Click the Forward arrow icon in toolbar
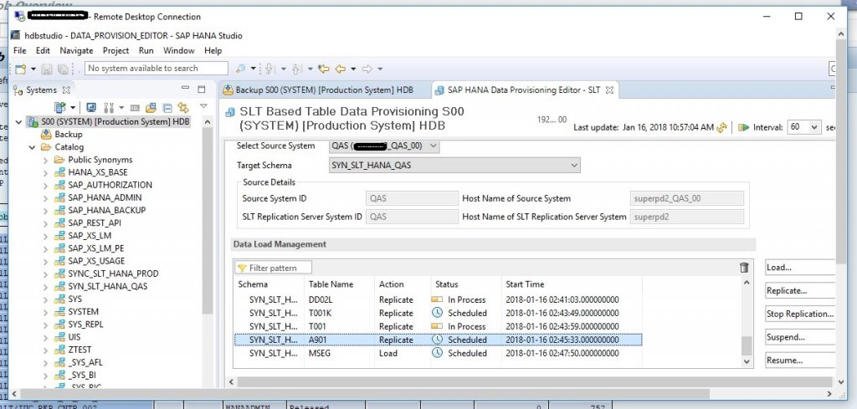This screenshot has width=857, height=409. pos(367,69)
